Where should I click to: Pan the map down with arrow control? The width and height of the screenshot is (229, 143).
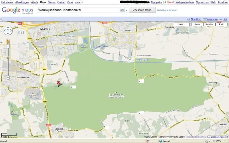[8, 33]
